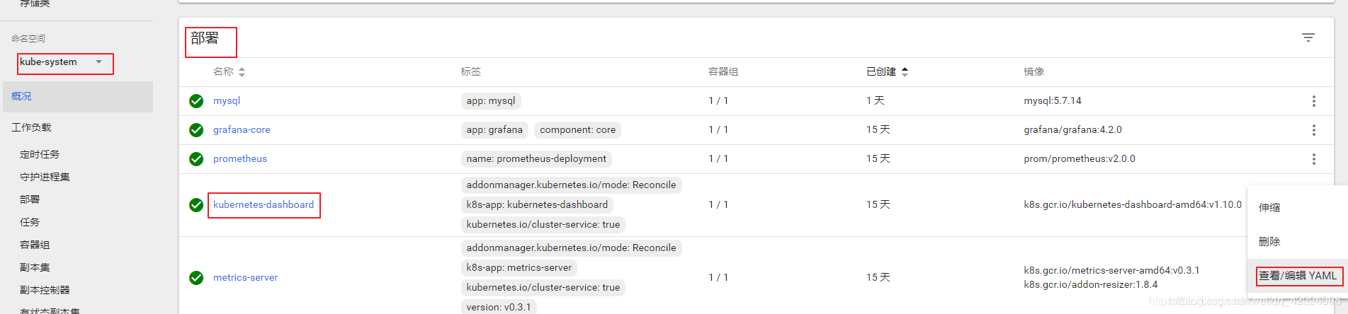Click version: v0.3.1 label chip
Viewport: 1348px width, 314px height.
[499, 307]
